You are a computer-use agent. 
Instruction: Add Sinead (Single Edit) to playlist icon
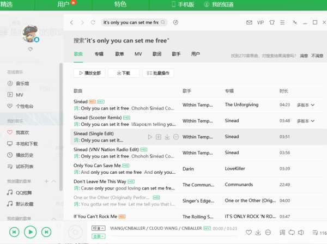click(x=159, y=137)
